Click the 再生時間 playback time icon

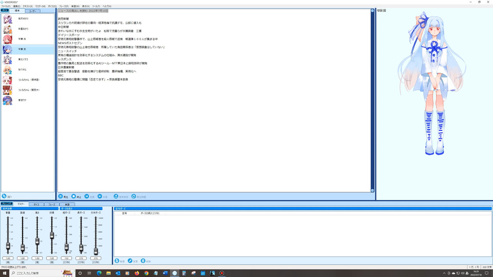pyautogui.click(x=134, y=196)
